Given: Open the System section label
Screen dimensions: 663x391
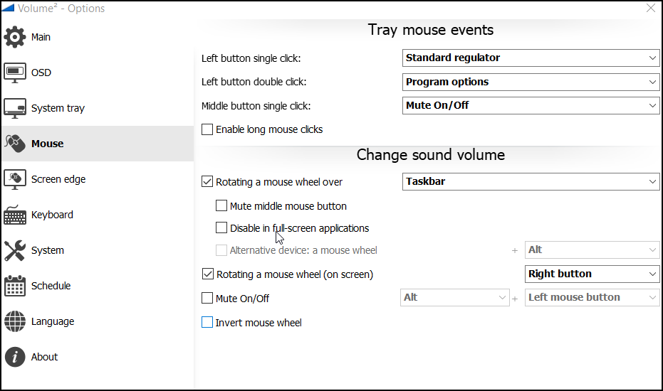Looking at the screenshot, I should pyautogui.click(x=47, y=250).
